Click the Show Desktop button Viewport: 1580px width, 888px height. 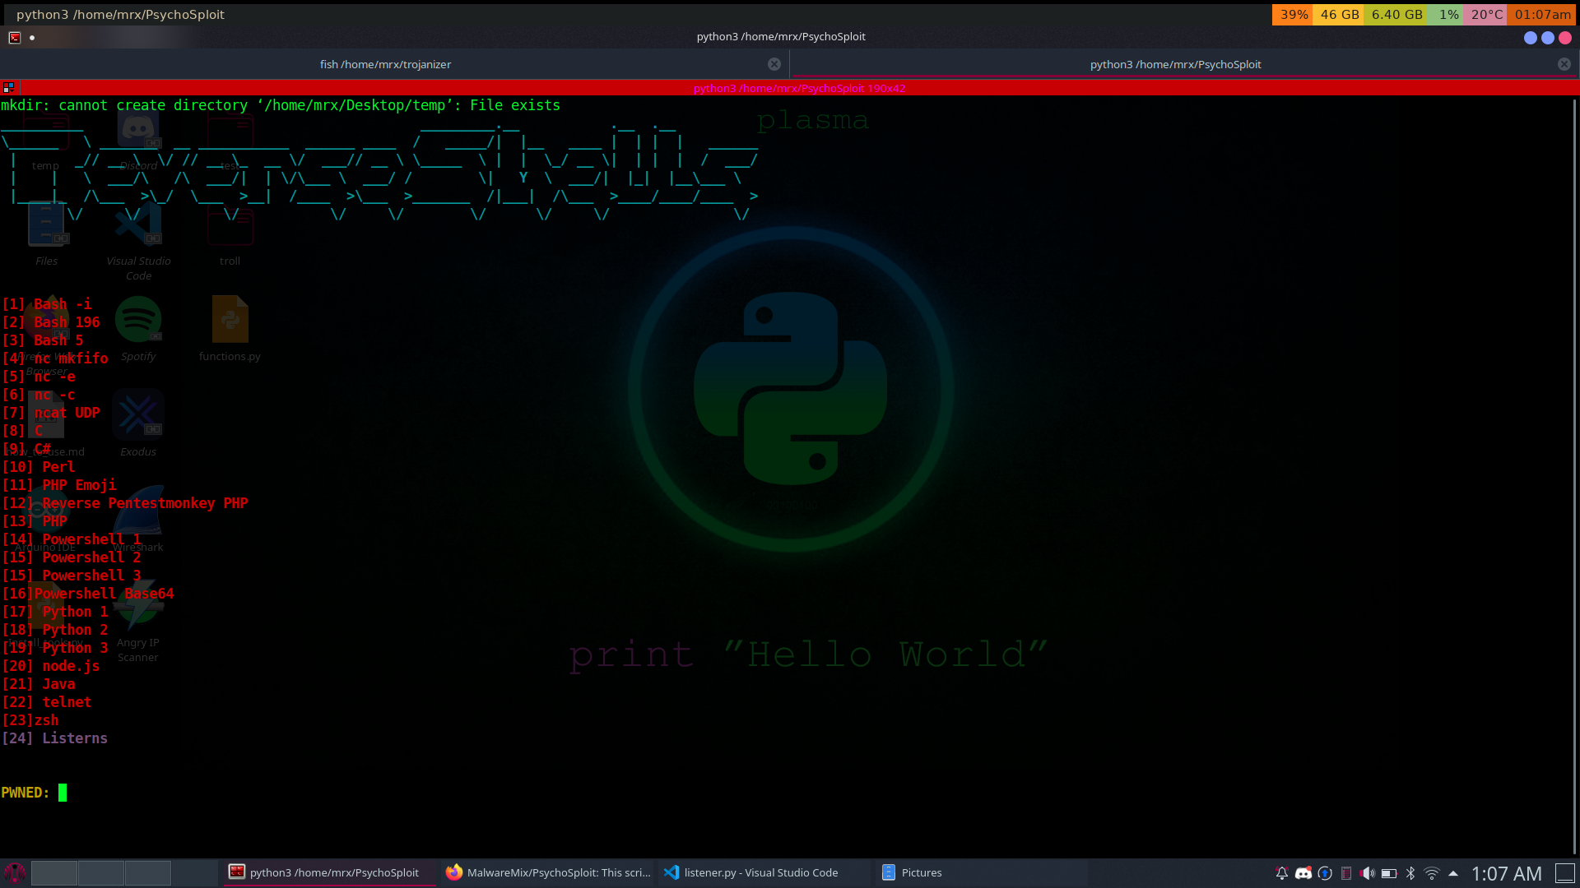point(1564,873)
